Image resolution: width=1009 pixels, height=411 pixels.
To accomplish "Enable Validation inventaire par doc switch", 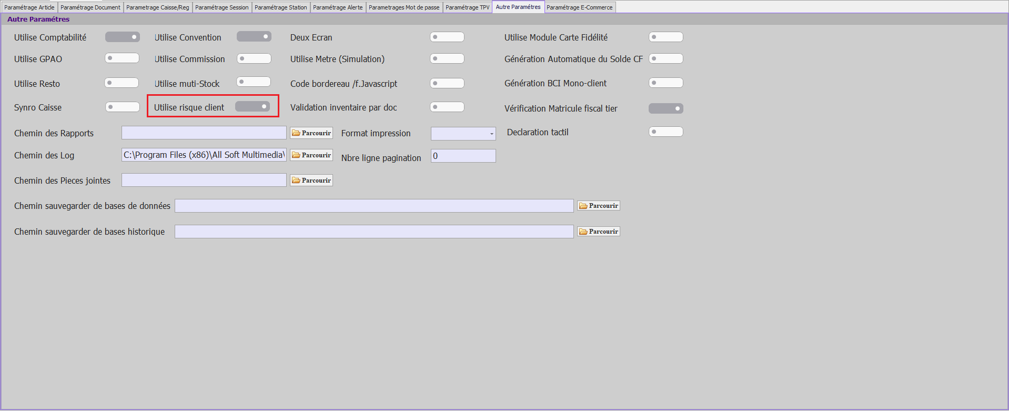I will click(x=447, y=107).
